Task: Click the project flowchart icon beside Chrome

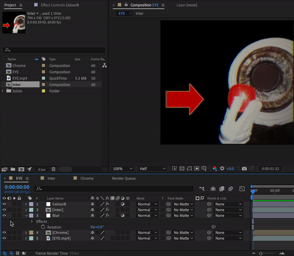Action: tap(104, 65)
